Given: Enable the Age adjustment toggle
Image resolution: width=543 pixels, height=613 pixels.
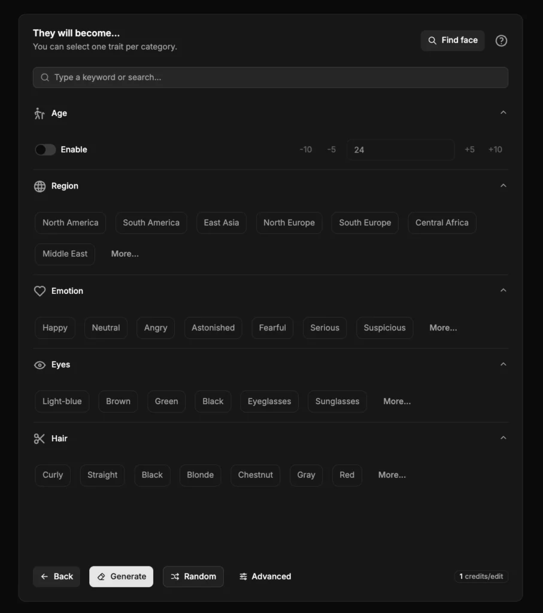Looking at the screenshot, I should click(45, 150).
